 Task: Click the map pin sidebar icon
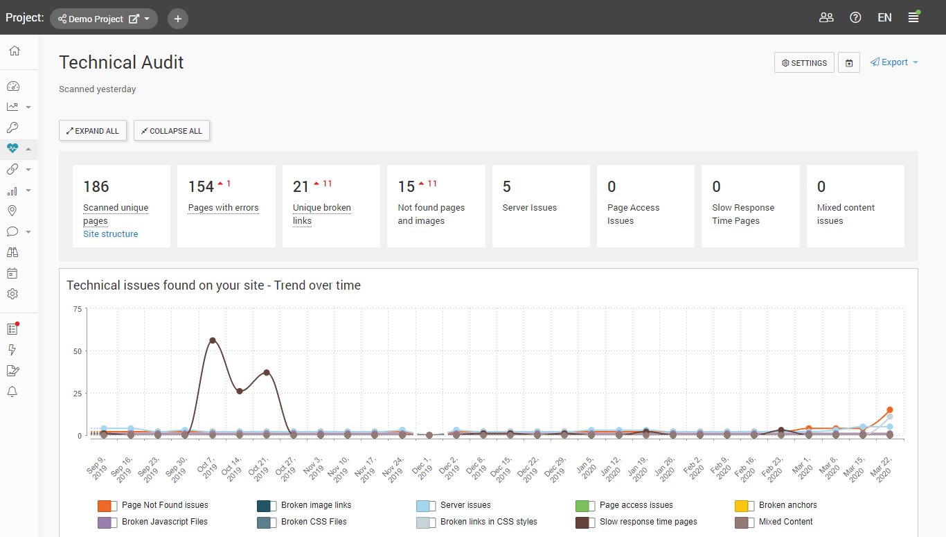point(12,211)
